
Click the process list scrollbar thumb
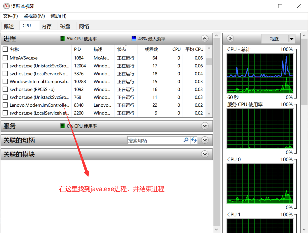click(x=209, y=62)
